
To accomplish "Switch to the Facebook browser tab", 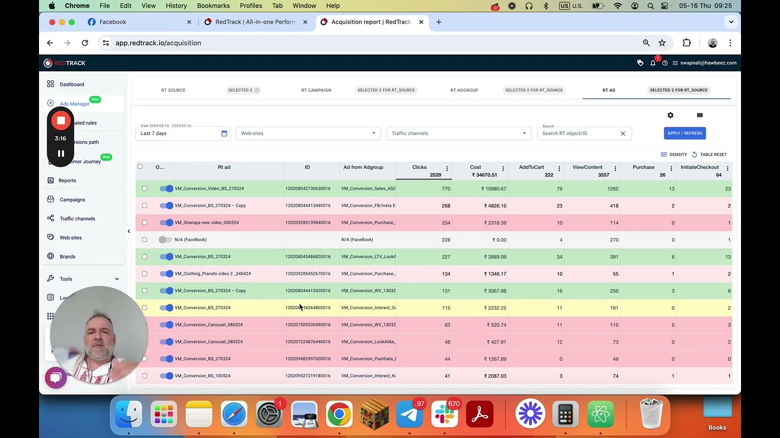I will (139, 22).
